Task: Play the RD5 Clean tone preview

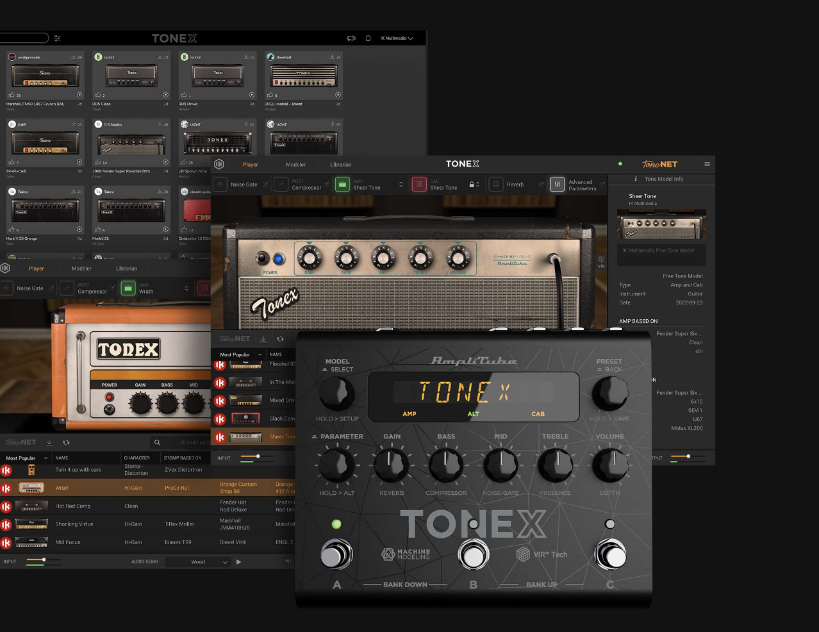Action: point(165,95)
